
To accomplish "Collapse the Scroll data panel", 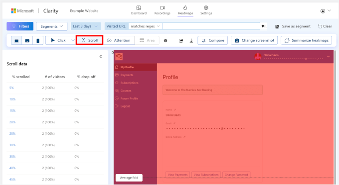I will (x=101, y=57).
